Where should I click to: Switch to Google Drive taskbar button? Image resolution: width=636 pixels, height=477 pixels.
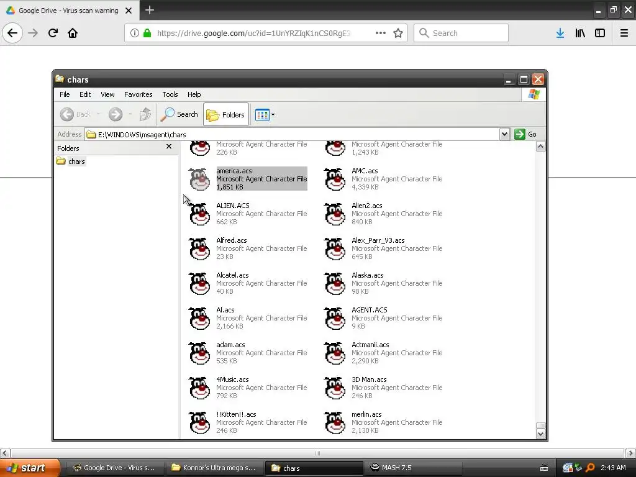[114, 468]
